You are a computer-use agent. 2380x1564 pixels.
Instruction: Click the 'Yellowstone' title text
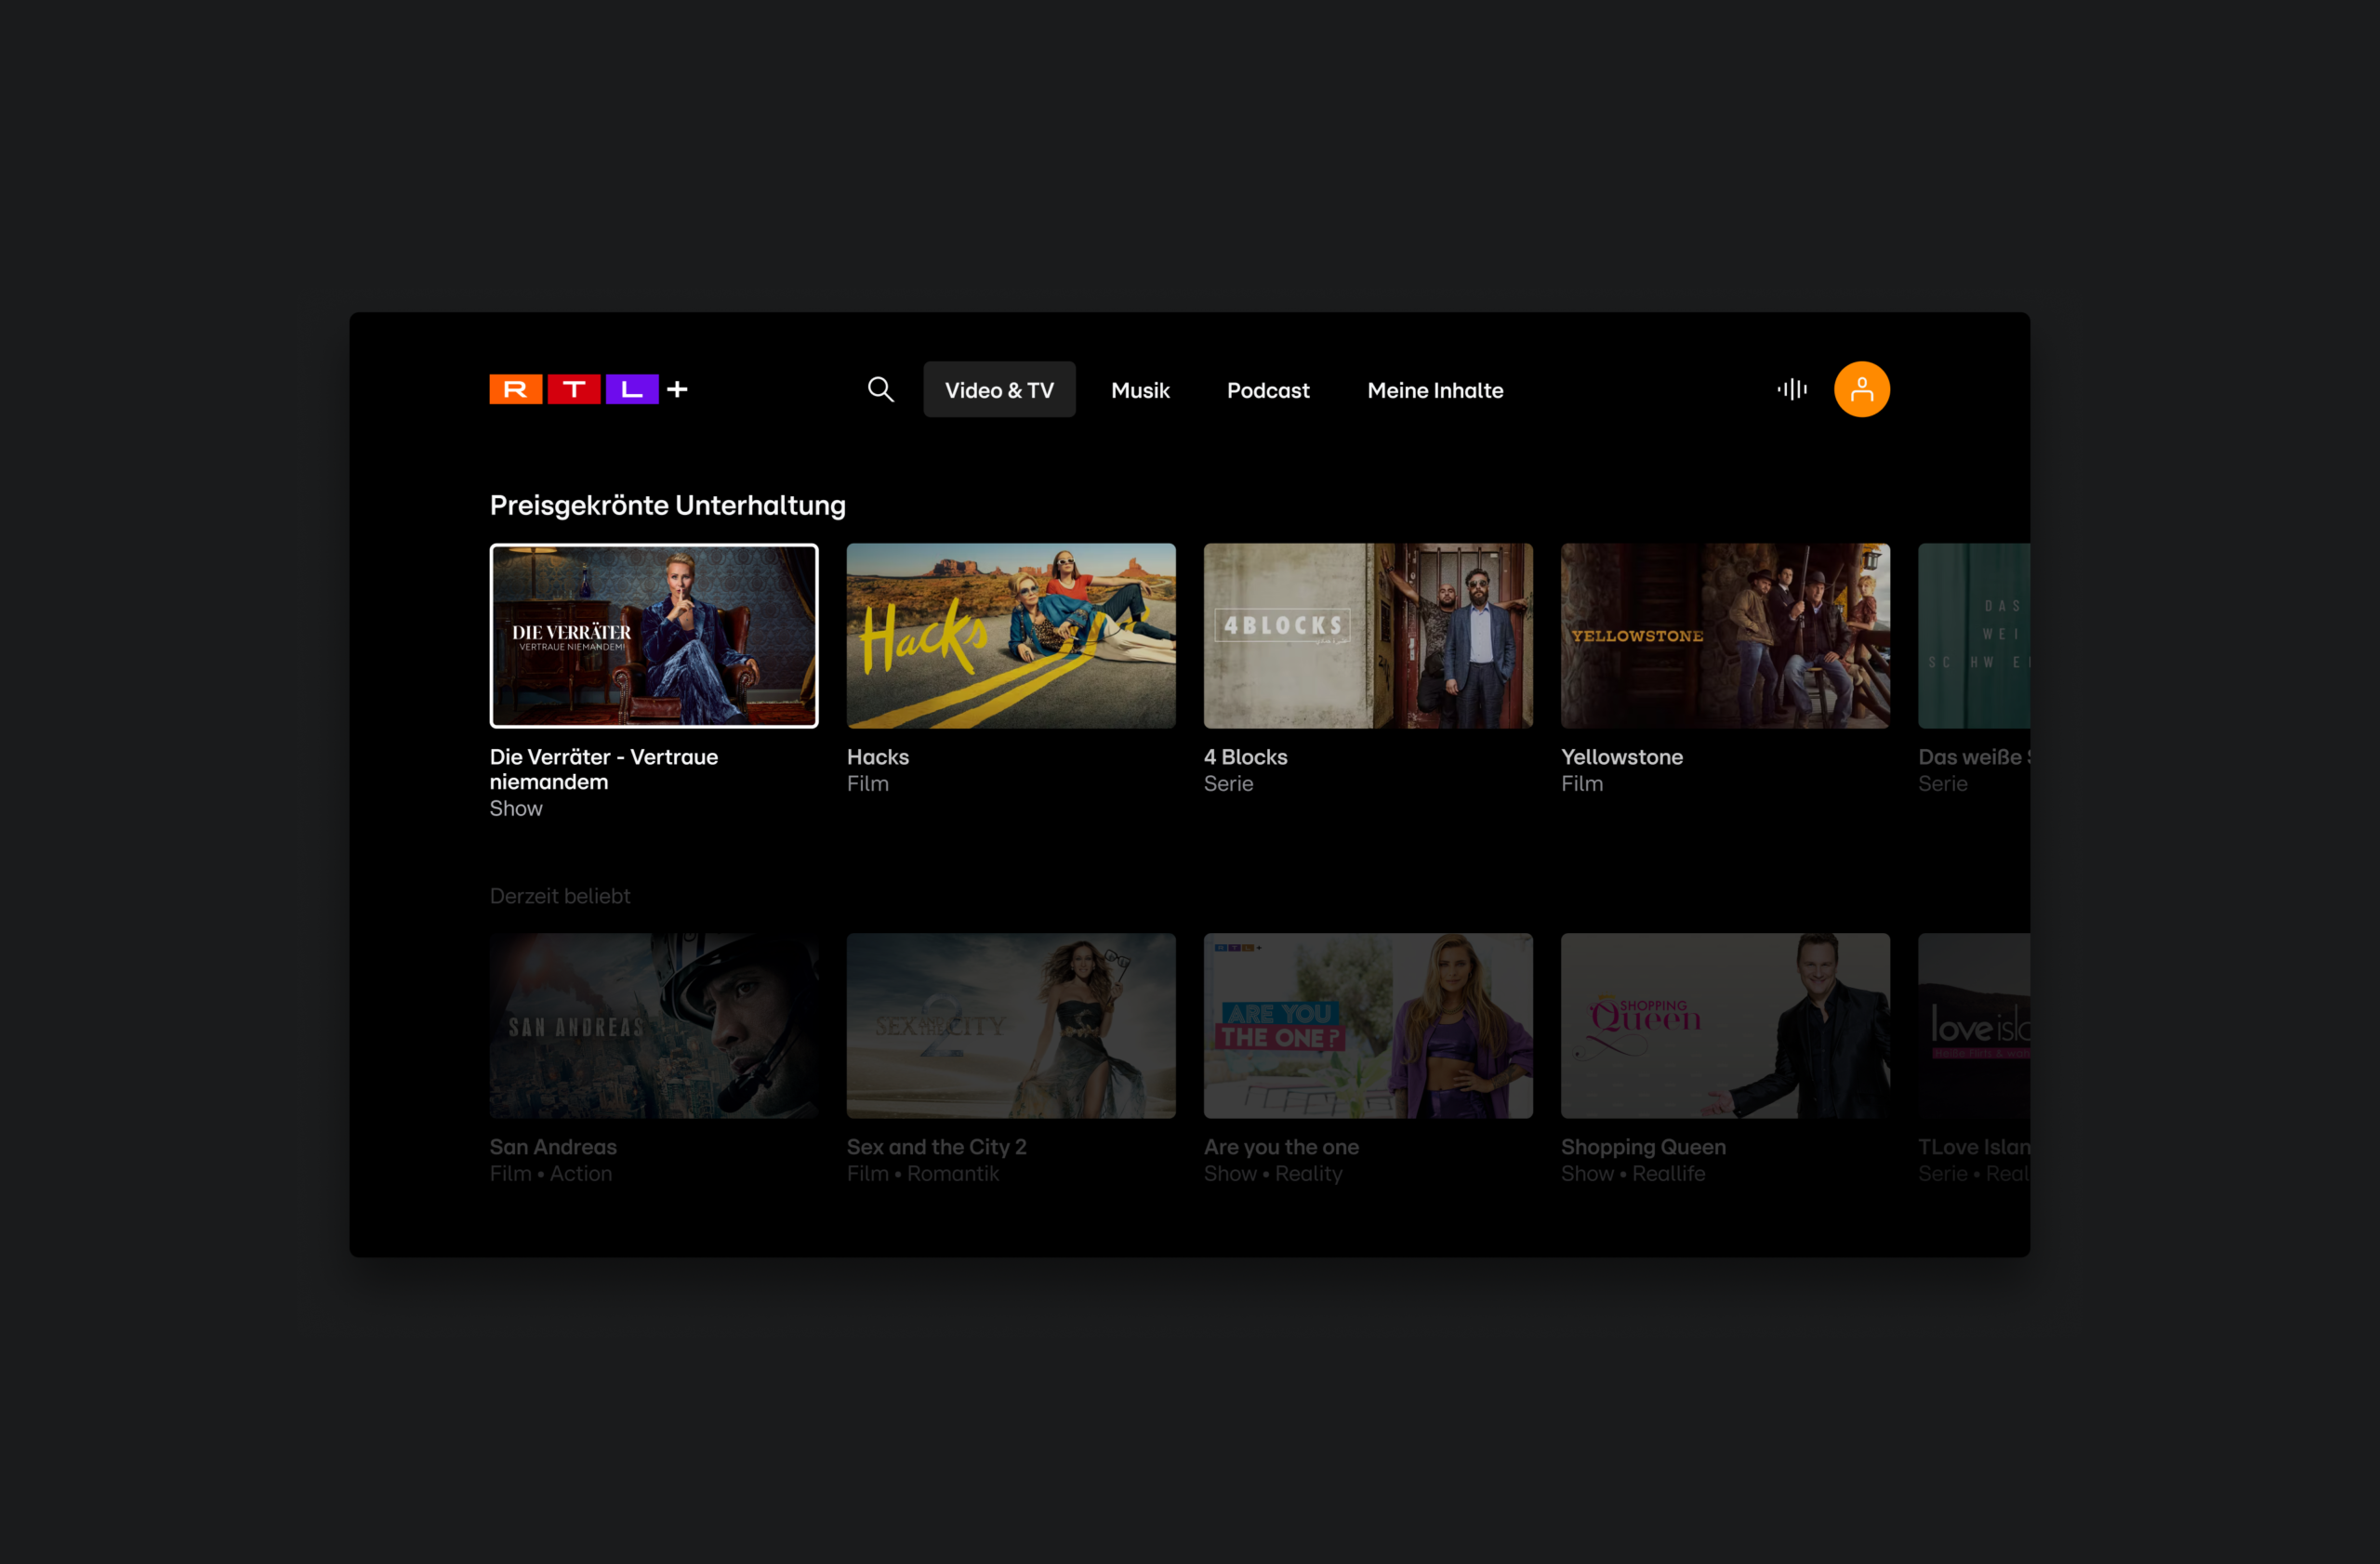pyautogui.click(x=1622, y=756)
